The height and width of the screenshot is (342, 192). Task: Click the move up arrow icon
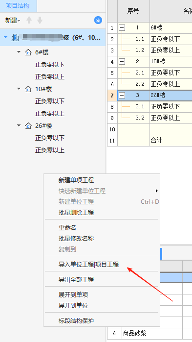[x=29, y=21]
